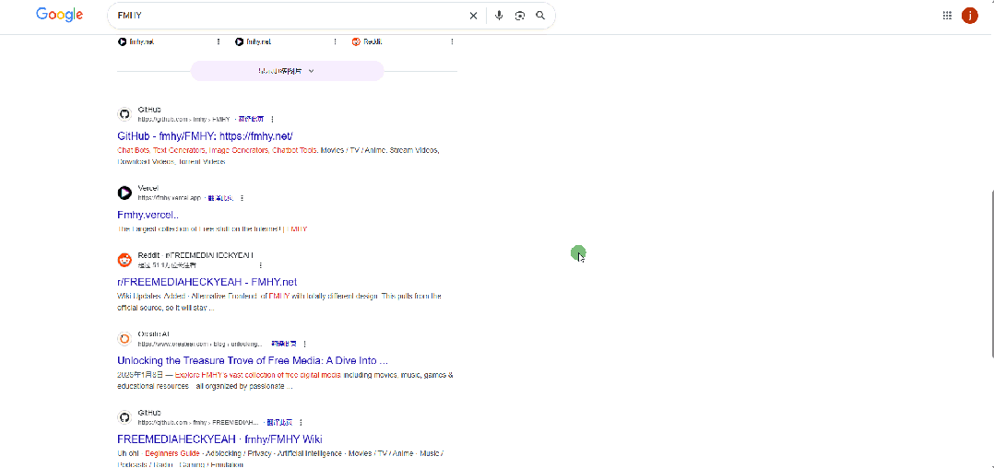Click the GitHub favicon of Wiki result

tap(124, 417)
